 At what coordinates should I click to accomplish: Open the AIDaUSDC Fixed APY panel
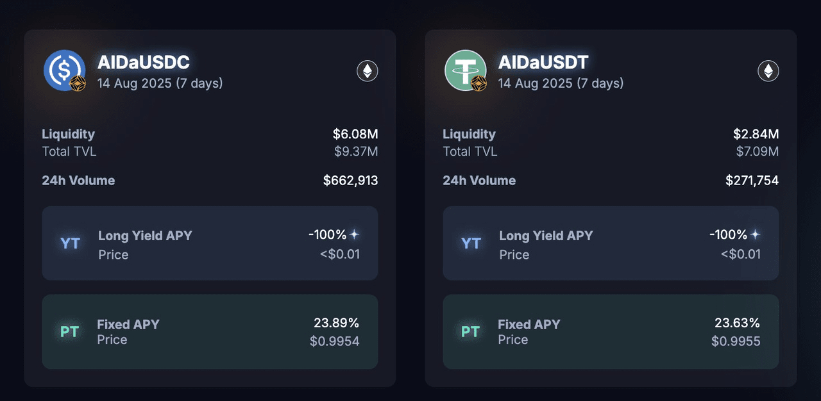(210, 332)
